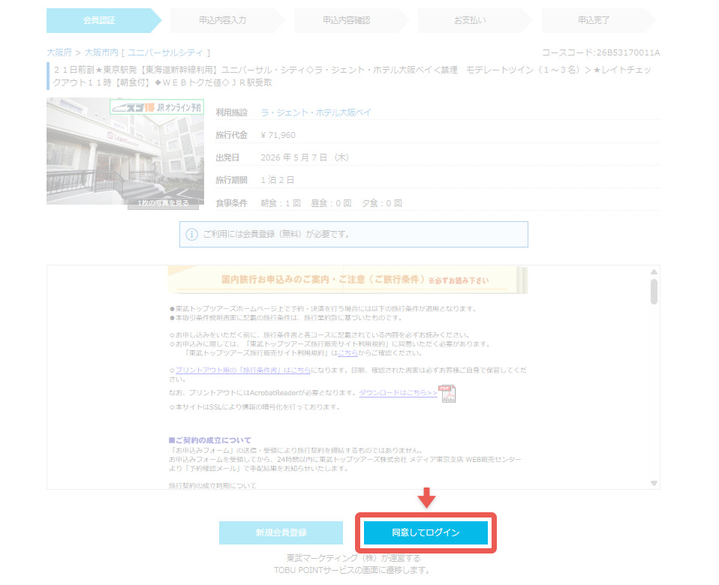Click the 国内旅行お申込みのご案内・ご注意 banner

click(348, 280)
